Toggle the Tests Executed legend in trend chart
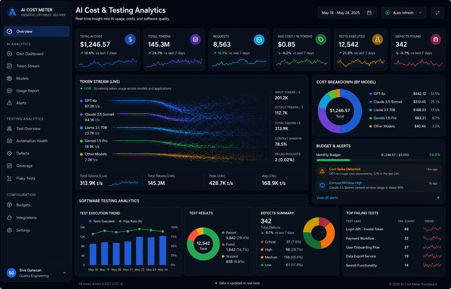The width and height of the screenshot is (451, 289). [x=102, y=221]
